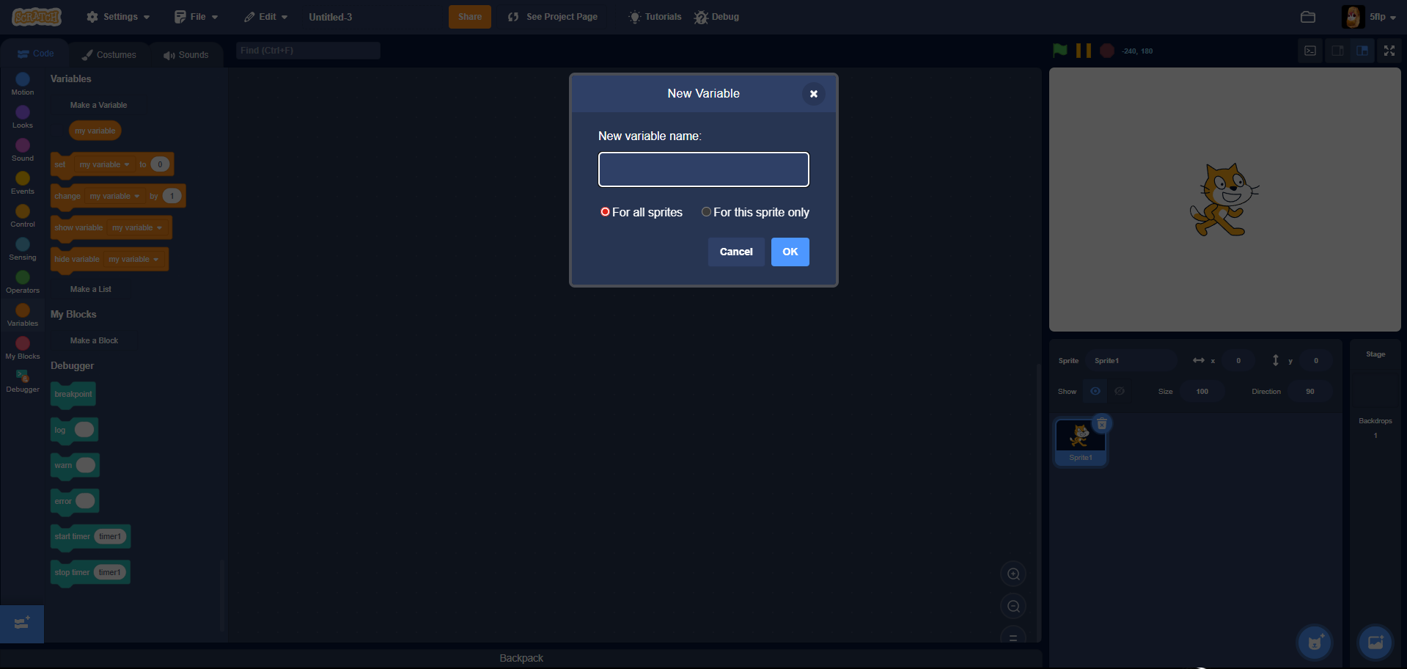Select the Sensing block category
Viewport: 1407px width, 669px height.
[x=23, y=249]
